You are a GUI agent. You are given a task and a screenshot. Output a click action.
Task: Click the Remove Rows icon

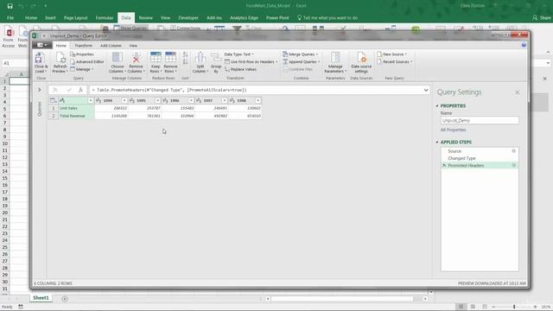pos(170,58)
